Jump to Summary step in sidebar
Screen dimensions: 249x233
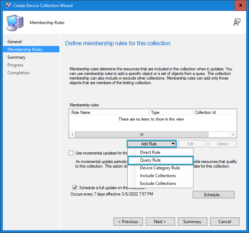click(16, 57)
